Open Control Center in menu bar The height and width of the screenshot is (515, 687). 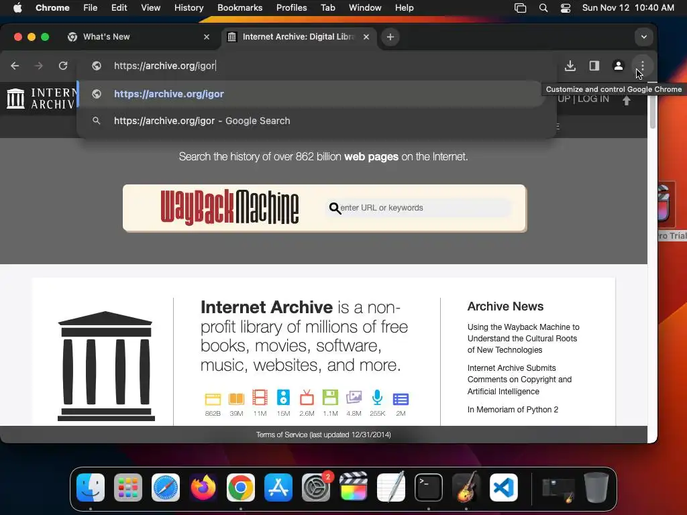(566, 7)
